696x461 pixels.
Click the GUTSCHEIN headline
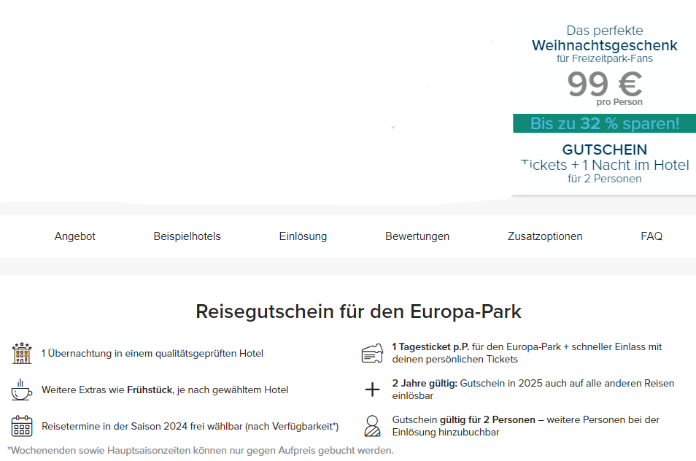point(604,149)
